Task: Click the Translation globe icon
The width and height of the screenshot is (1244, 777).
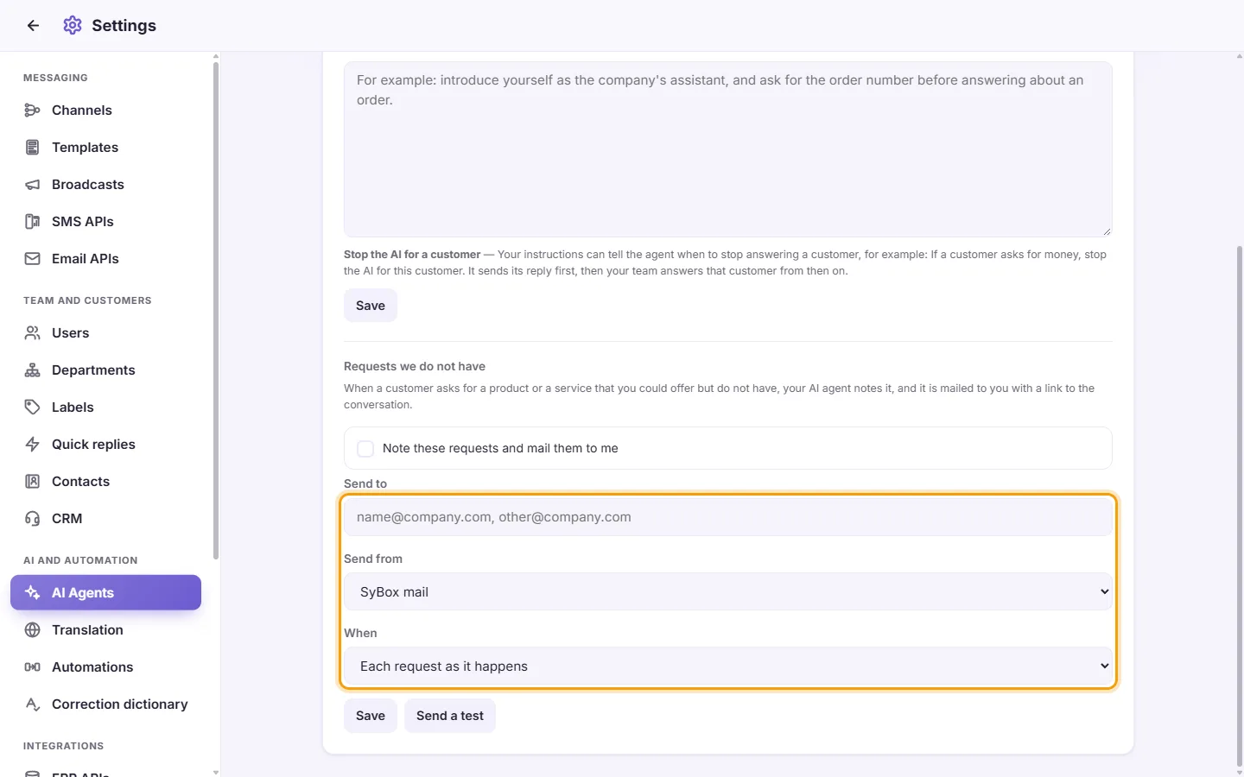Action: pyautogui.click(x=33, y=630)
